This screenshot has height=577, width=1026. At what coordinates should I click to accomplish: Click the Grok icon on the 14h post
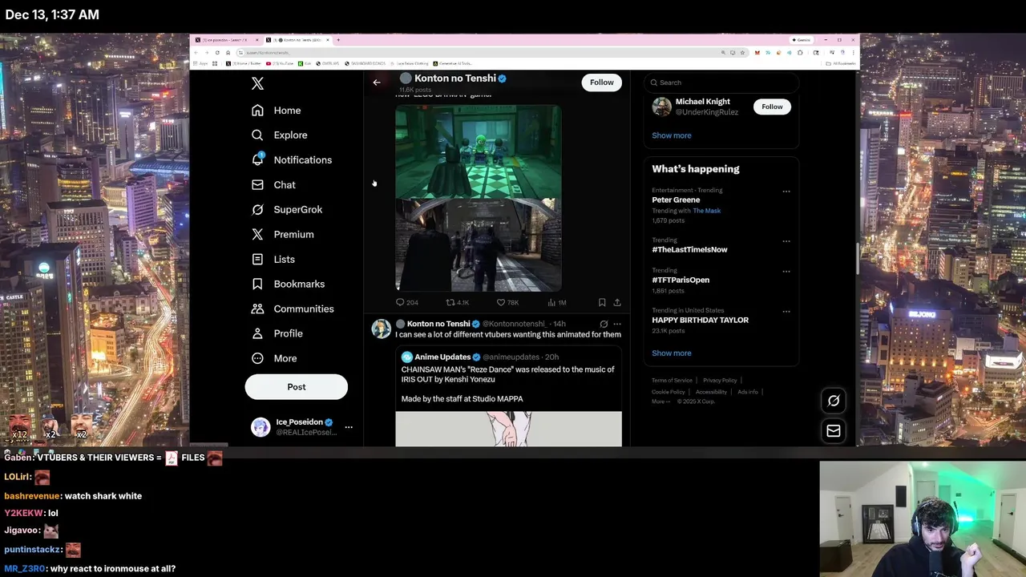click(604, 324)
